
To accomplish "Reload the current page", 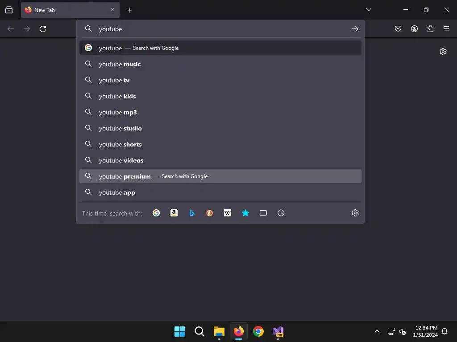I will (x=43, y=29).
